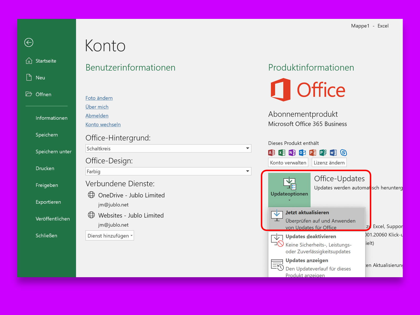This screenshot has height=315, width=420.
Task: Select Startseite in the sidebar
Action: tap(46, 61)
